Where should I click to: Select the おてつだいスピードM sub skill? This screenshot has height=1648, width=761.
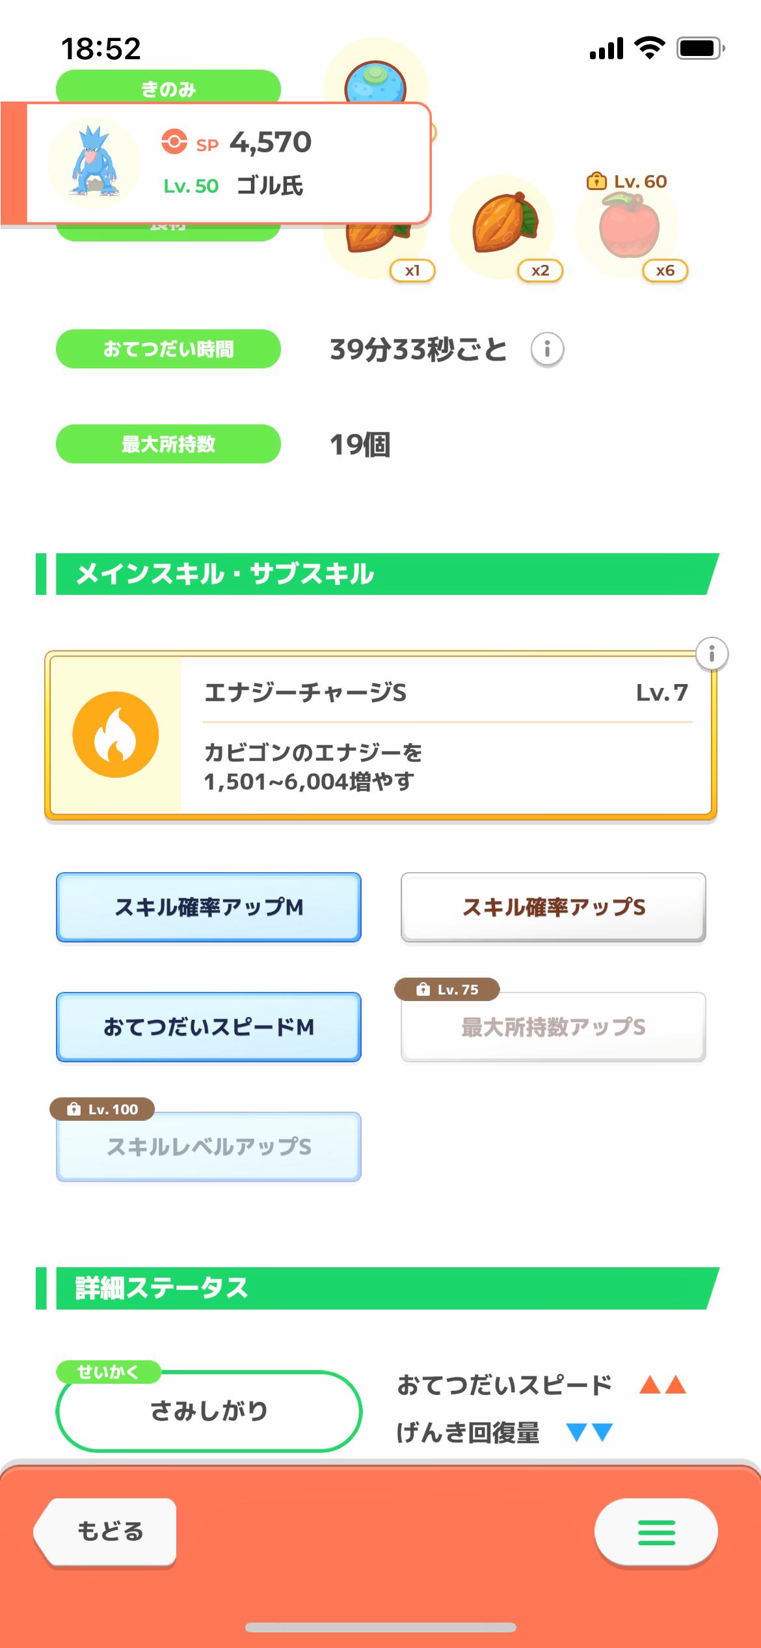(209, 1026)
